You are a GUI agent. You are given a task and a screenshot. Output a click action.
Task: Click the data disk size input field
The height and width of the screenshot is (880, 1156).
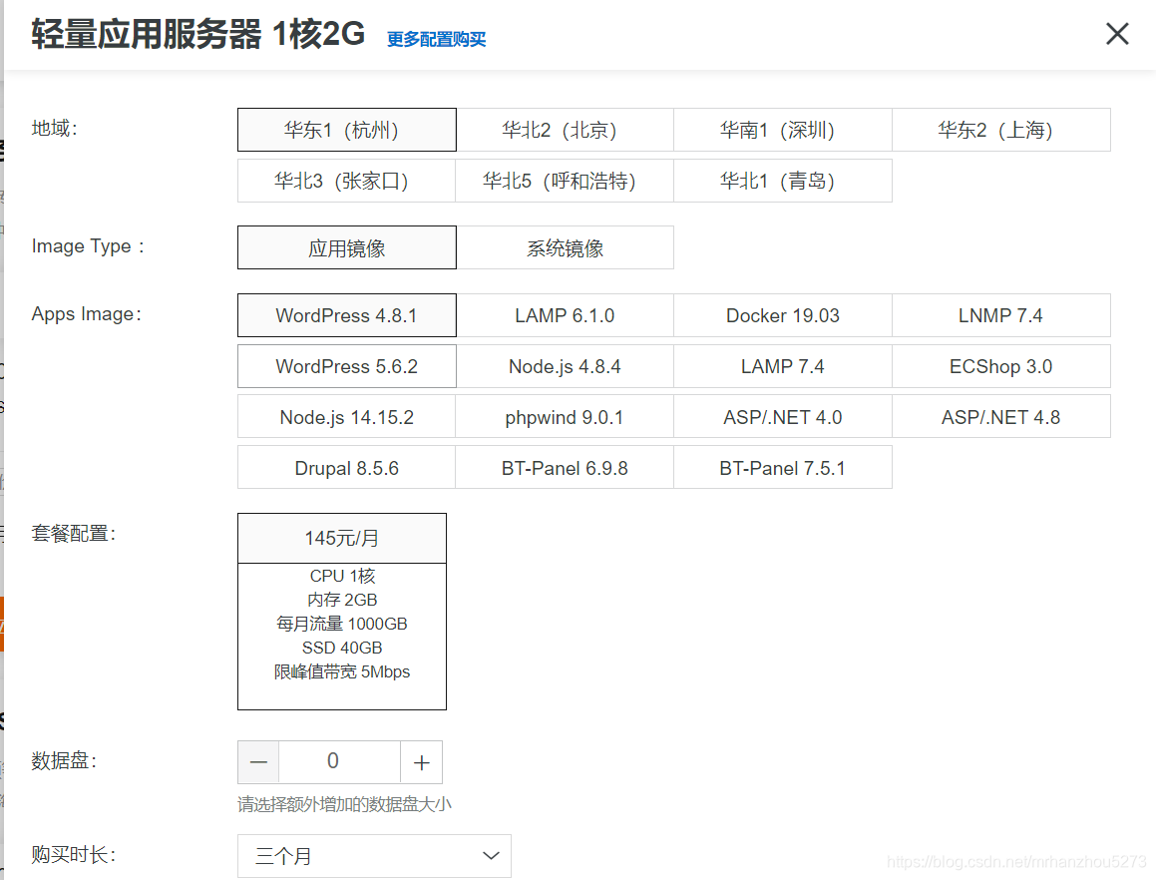point(340,762)
